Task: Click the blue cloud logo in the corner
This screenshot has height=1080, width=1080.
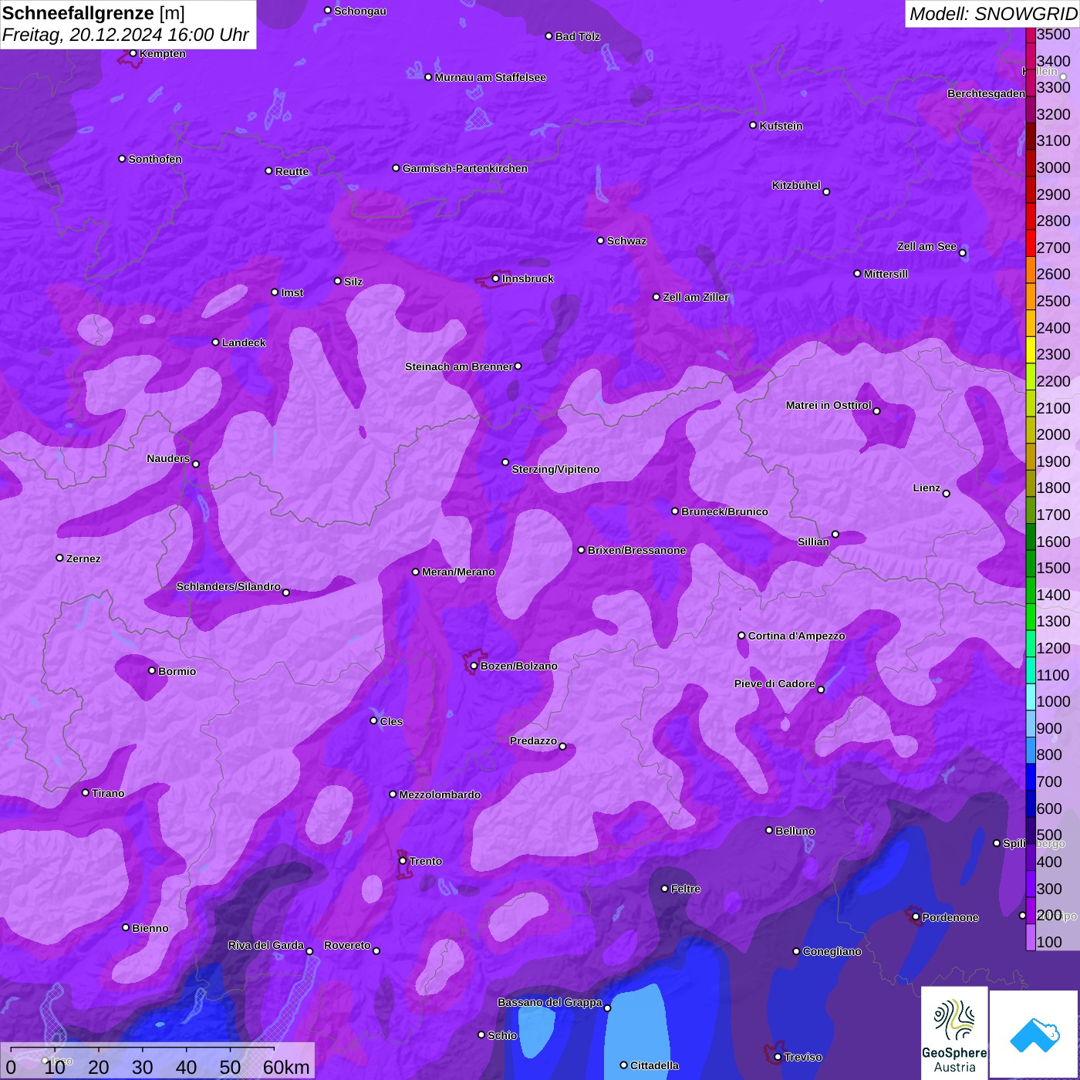Action: click(x=1034, y=1035)
